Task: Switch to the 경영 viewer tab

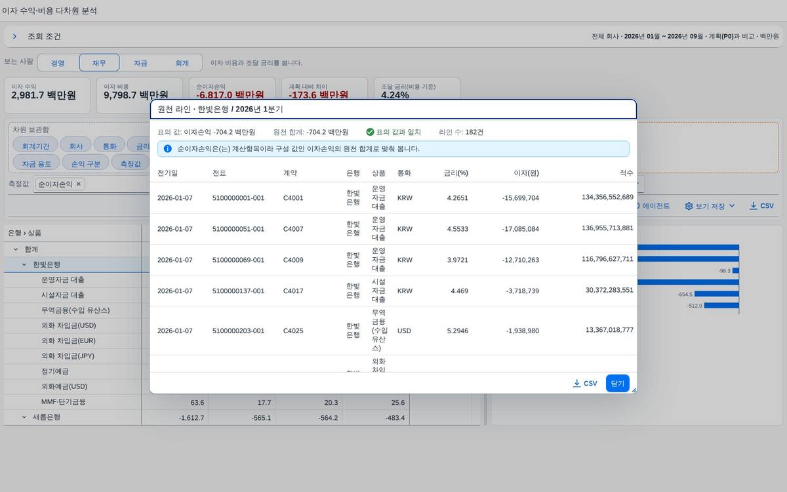Action: pos(58,63)
